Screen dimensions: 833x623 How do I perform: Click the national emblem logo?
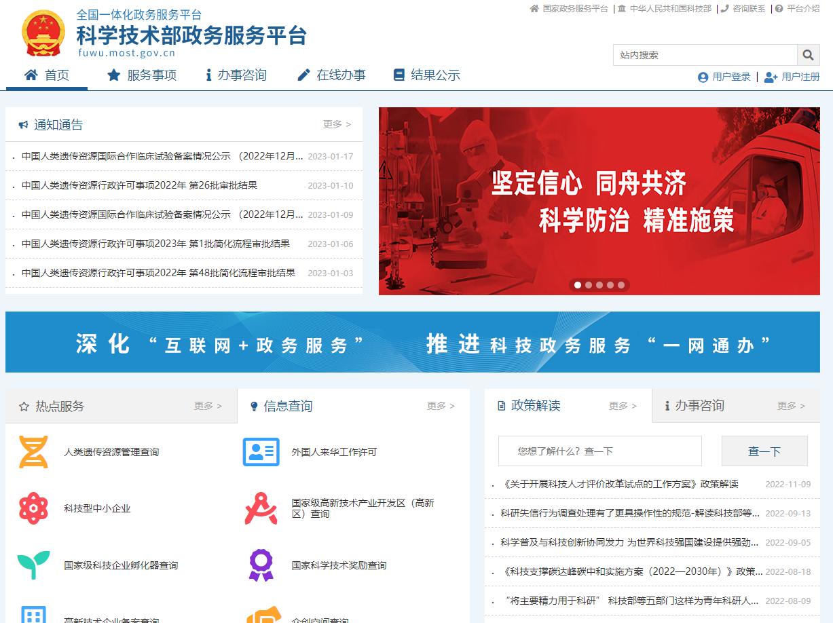43,34
